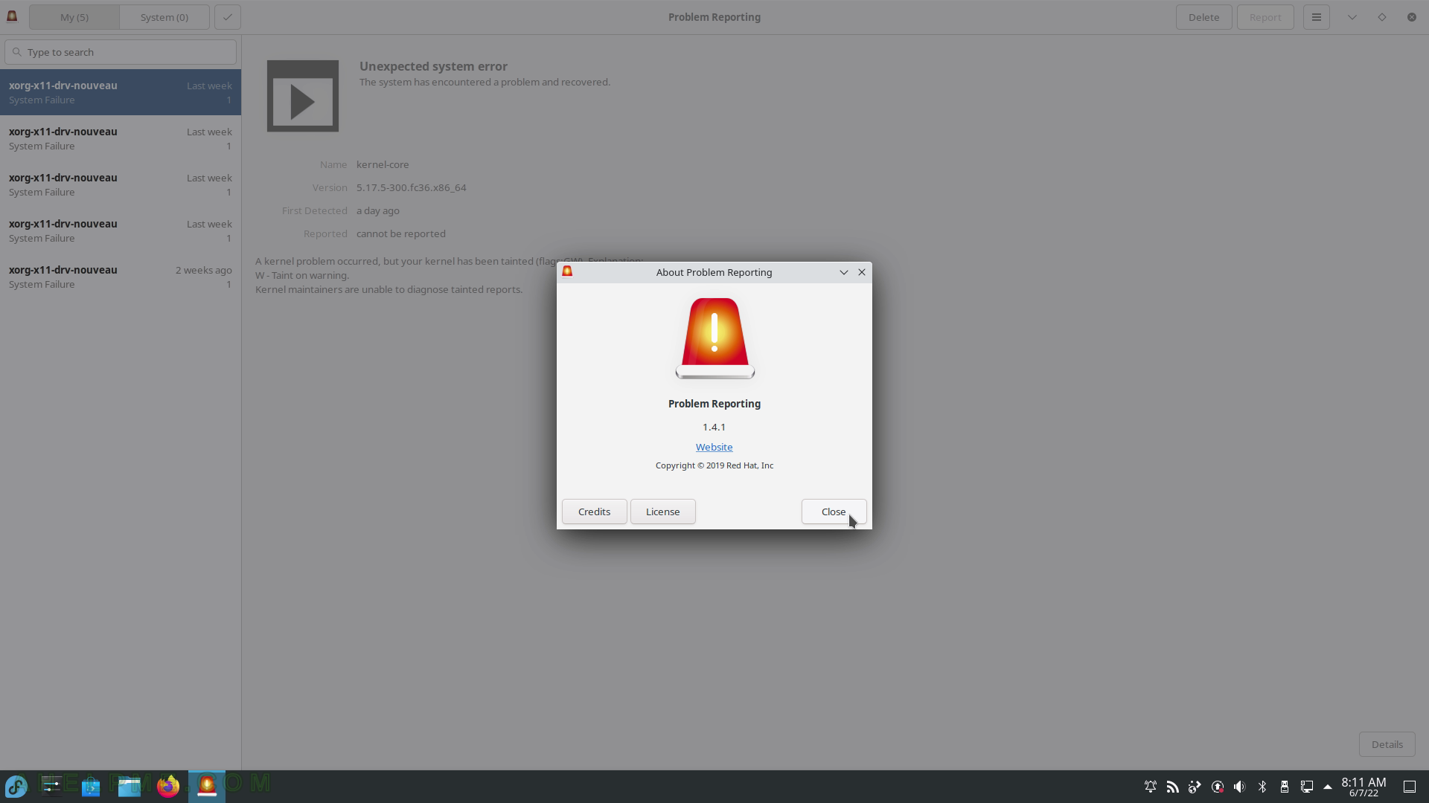This screenshot has height=803, width=1429.
Task: Launch Discover software store from taskbar
Action: [x=91, y=786]
